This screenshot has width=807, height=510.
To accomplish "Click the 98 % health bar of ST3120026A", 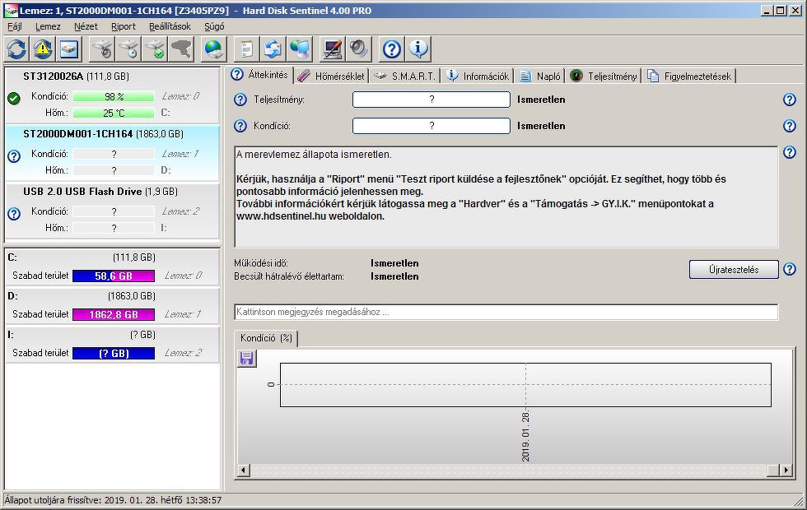I will (114, 97).
